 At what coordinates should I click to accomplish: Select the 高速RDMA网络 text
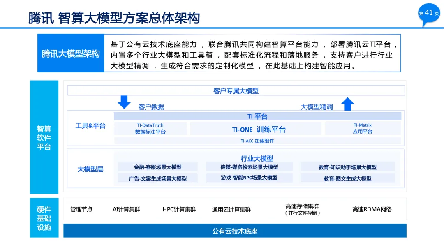pos(372,209)
